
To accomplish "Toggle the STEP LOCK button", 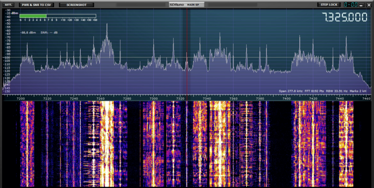I will pos(329,5).
